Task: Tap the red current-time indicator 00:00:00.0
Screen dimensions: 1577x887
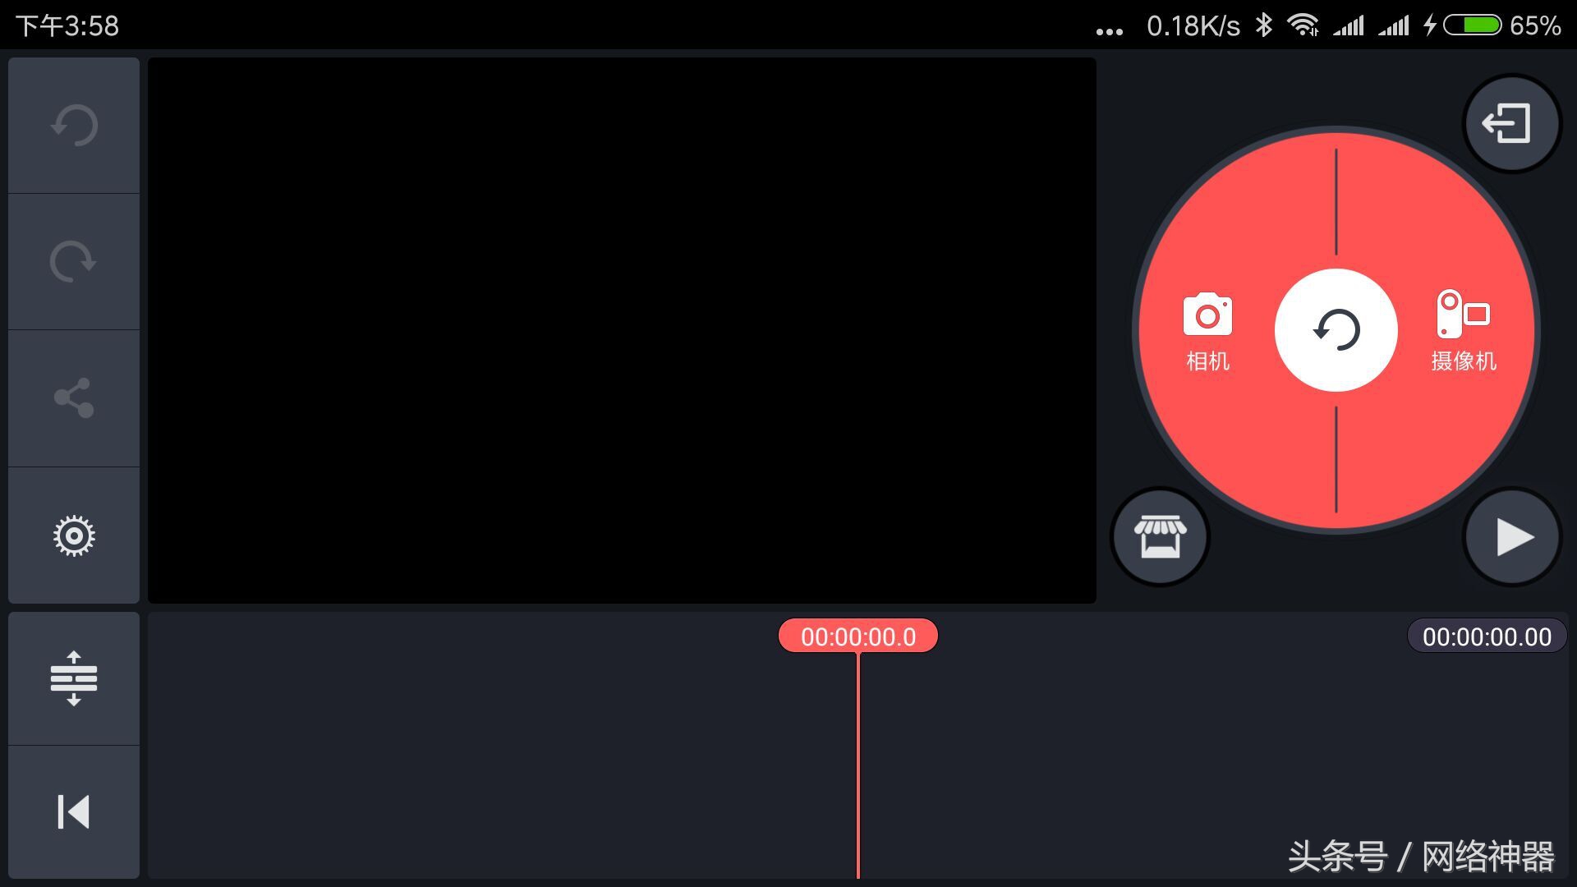Action: [857, 637]
